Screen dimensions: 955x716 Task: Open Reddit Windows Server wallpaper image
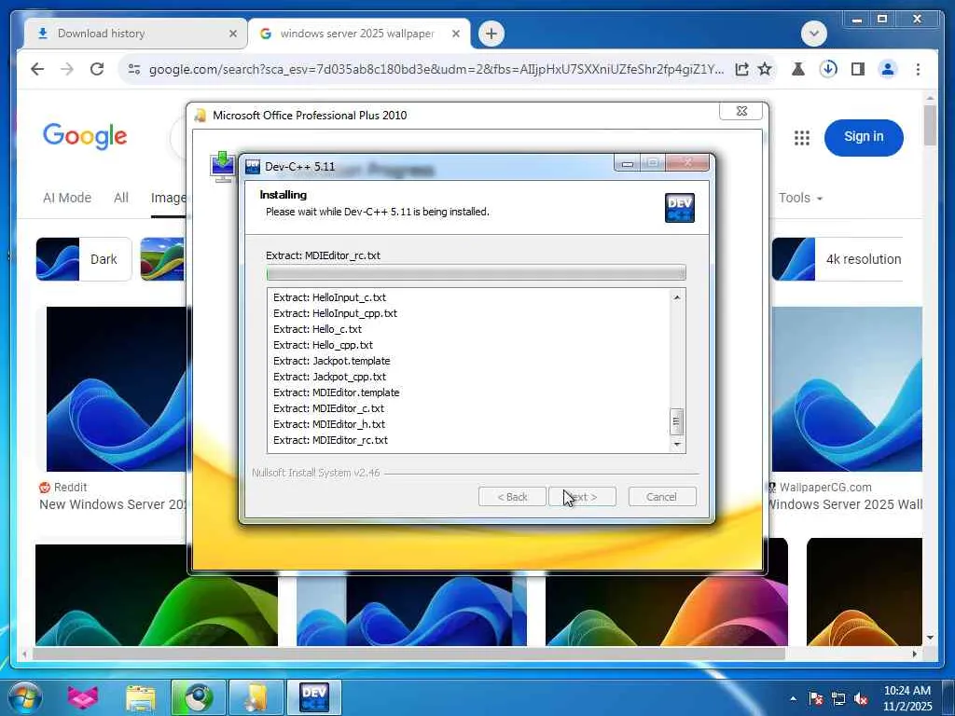click(x=117, y=389)
